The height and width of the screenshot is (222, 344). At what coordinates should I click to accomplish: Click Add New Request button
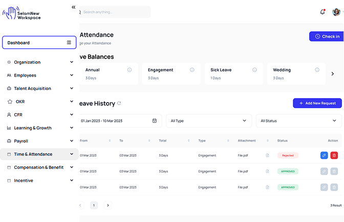tap(317, 103)
